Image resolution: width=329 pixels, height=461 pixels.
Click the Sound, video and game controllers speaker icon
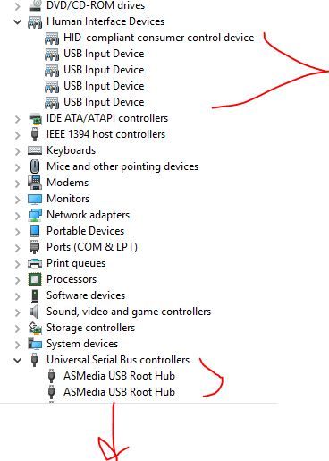[35, 312]
